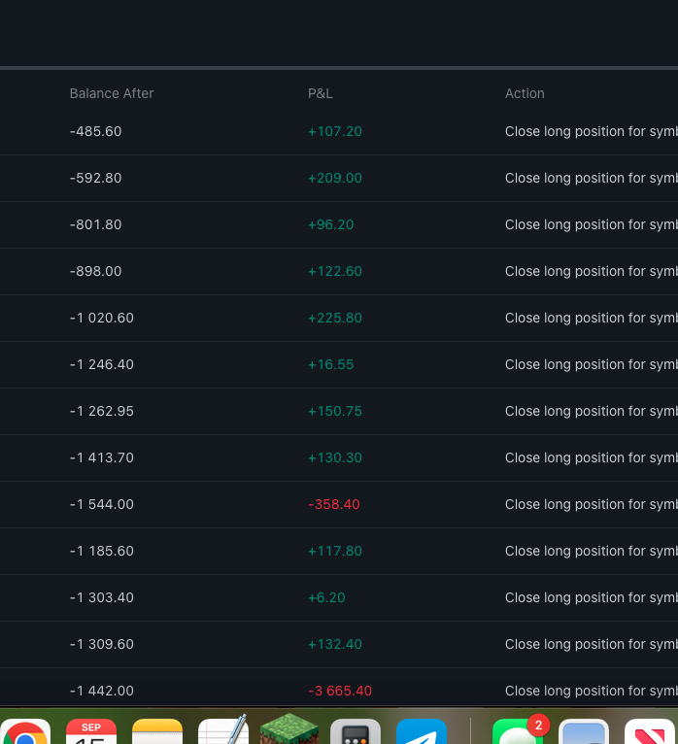This screenshot has height=744, width=678.
Task: Click action text in the +16.55 row
Action: 592,364
